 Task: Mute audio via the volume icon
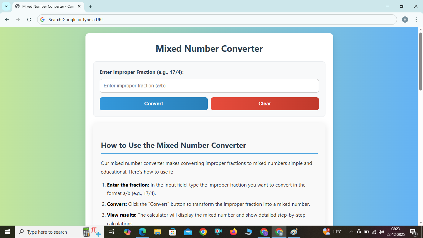[x=381, y=232]
